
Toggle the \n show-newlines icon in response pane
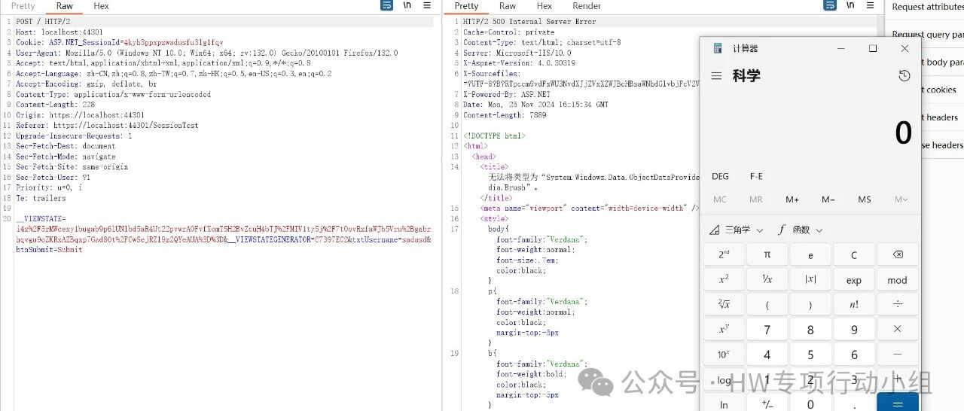[x=850, y=5]
